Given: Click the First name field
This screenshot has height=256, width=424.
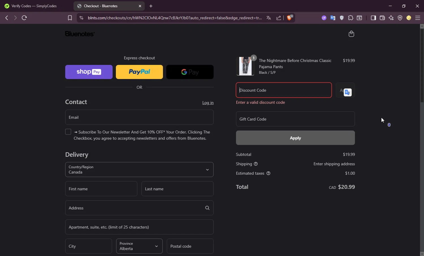Looking at the screenshot, I should pos(101,189).
